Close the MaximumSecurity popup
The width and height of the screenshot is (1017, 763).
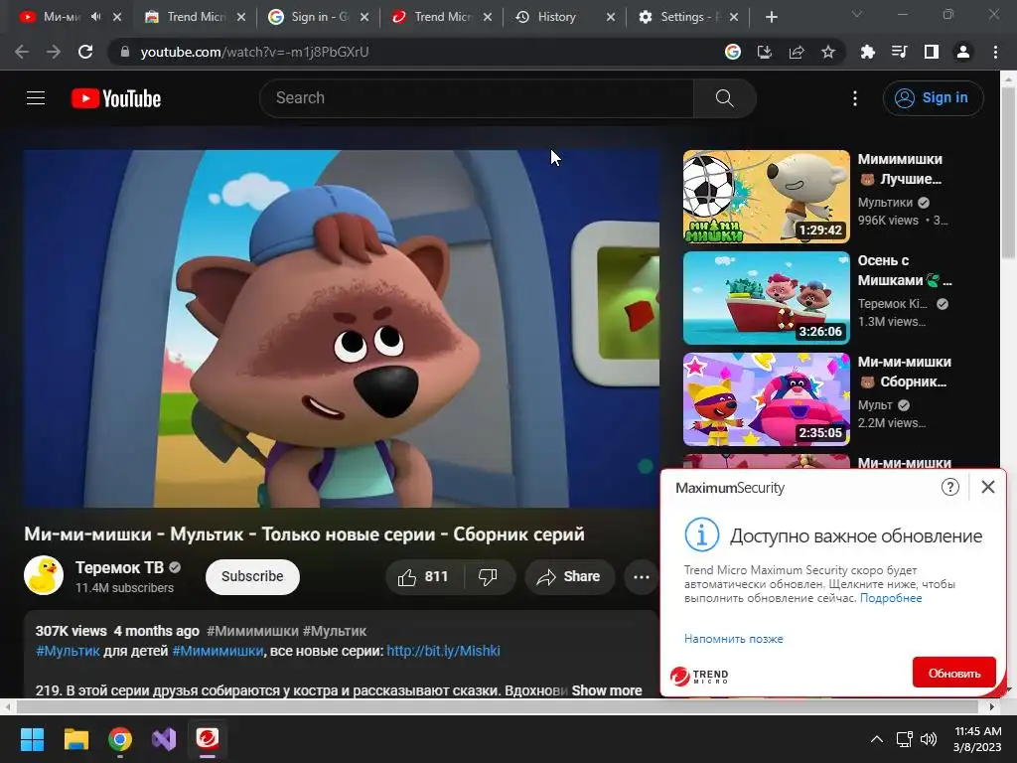click(x=988, y=487)
